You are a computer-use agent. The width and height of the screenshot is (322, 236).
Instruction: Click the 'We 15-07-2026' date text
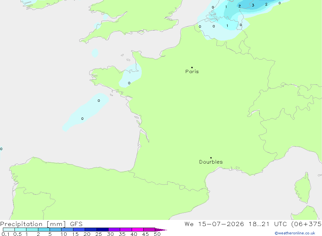click(x=214, y=224)
